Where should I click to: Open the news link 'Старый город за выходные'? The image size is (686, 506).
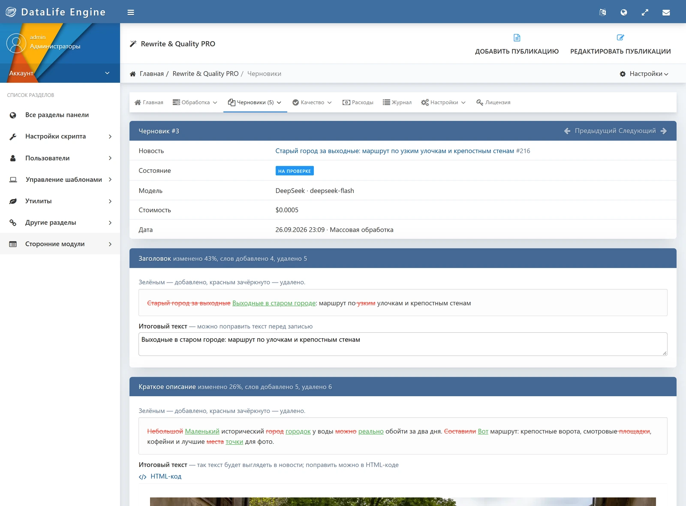394,151
